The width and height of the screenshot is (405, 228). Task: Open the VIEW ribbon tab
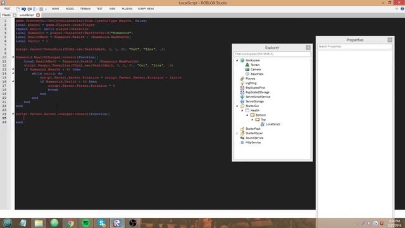(113, 9)
